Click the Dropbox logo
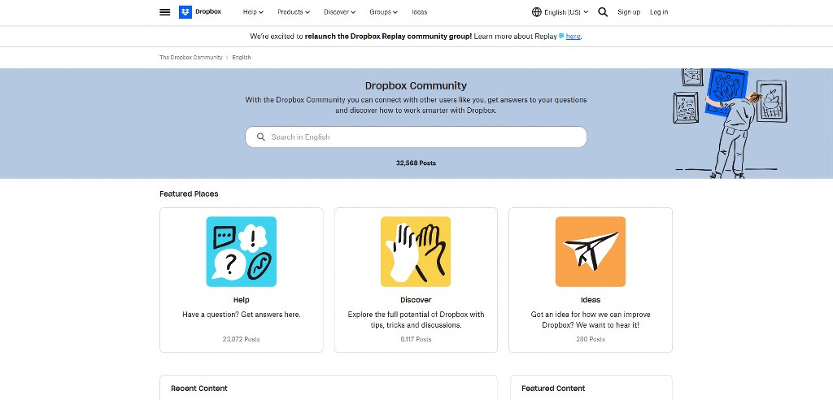 click(x=200, y=12)
